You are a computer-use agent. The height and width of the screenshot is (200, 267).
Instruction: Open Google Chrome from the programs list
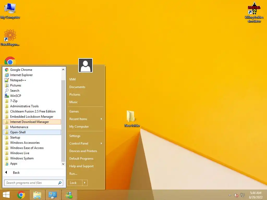pyautogui.click(x=32, y=70)
